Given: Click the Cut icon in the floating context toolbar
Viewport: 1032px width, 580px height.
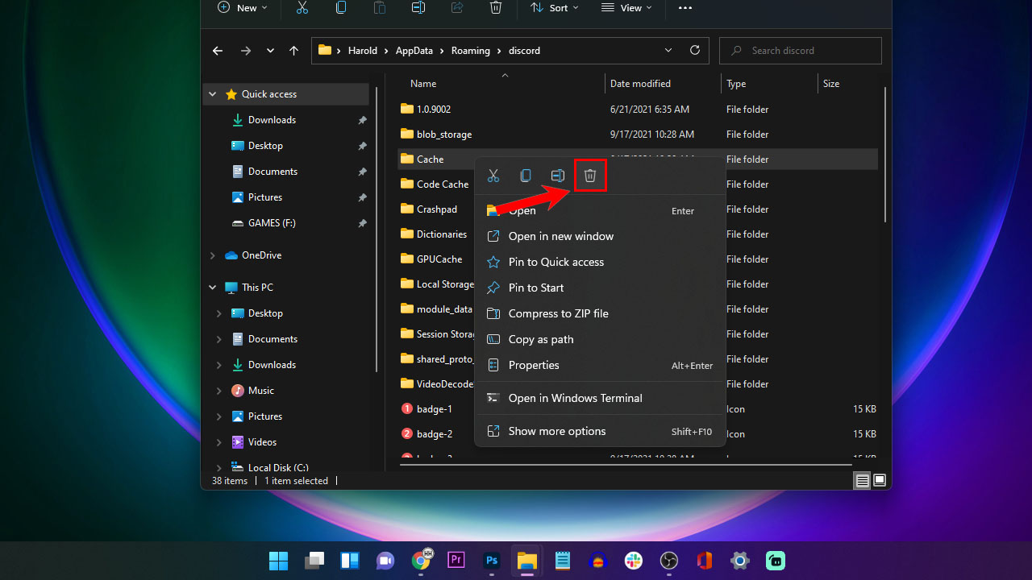Looking at the screenshot, I should click(493, 175).
